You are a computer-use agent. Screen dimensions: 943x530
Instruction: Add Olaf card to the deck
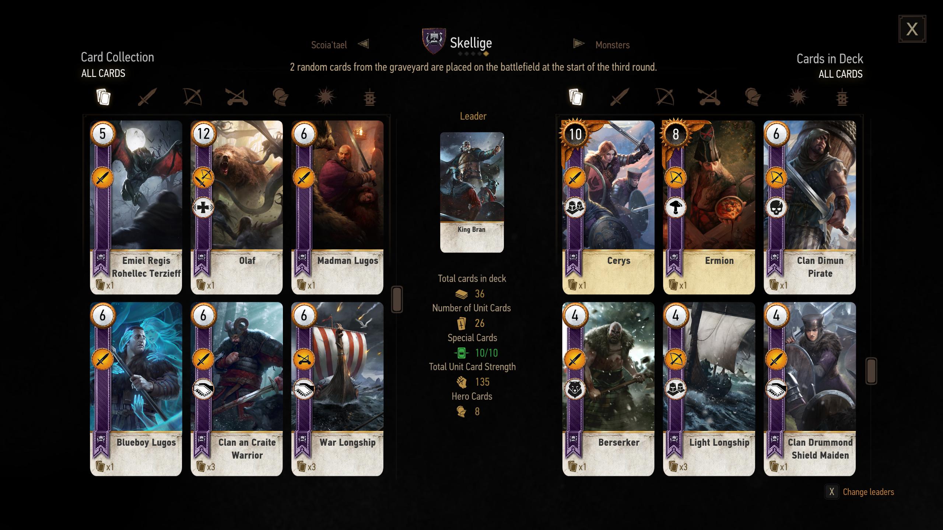[236, 207]
